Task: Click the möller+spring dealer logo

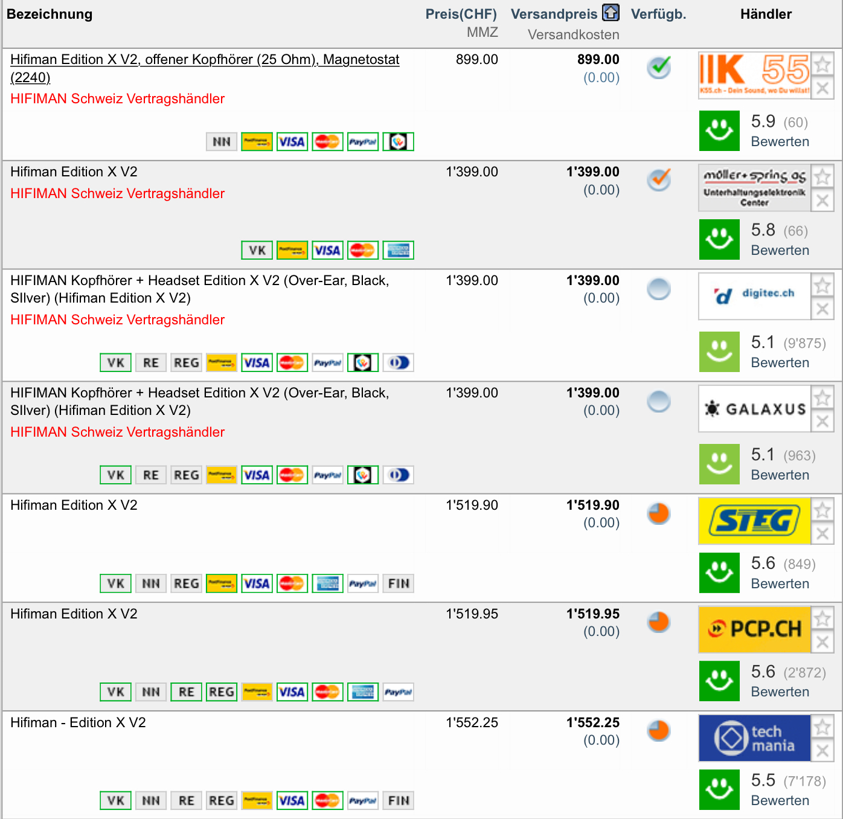Action: click(x=754, y=187)
